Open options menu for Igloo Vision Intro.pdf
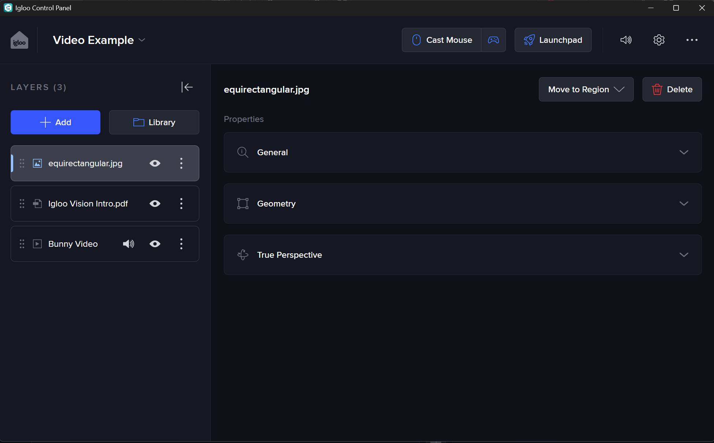 181,204
